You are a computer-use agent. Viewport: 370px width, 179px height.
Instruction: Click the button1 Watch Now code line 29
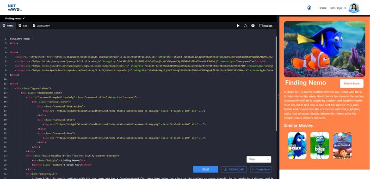pyautogui.click(x=62, y=165)
